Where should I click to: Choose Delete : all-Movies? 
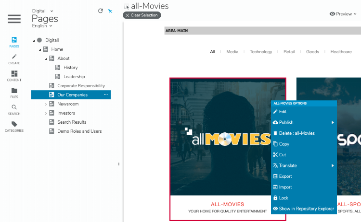click(x=304, y=133)
